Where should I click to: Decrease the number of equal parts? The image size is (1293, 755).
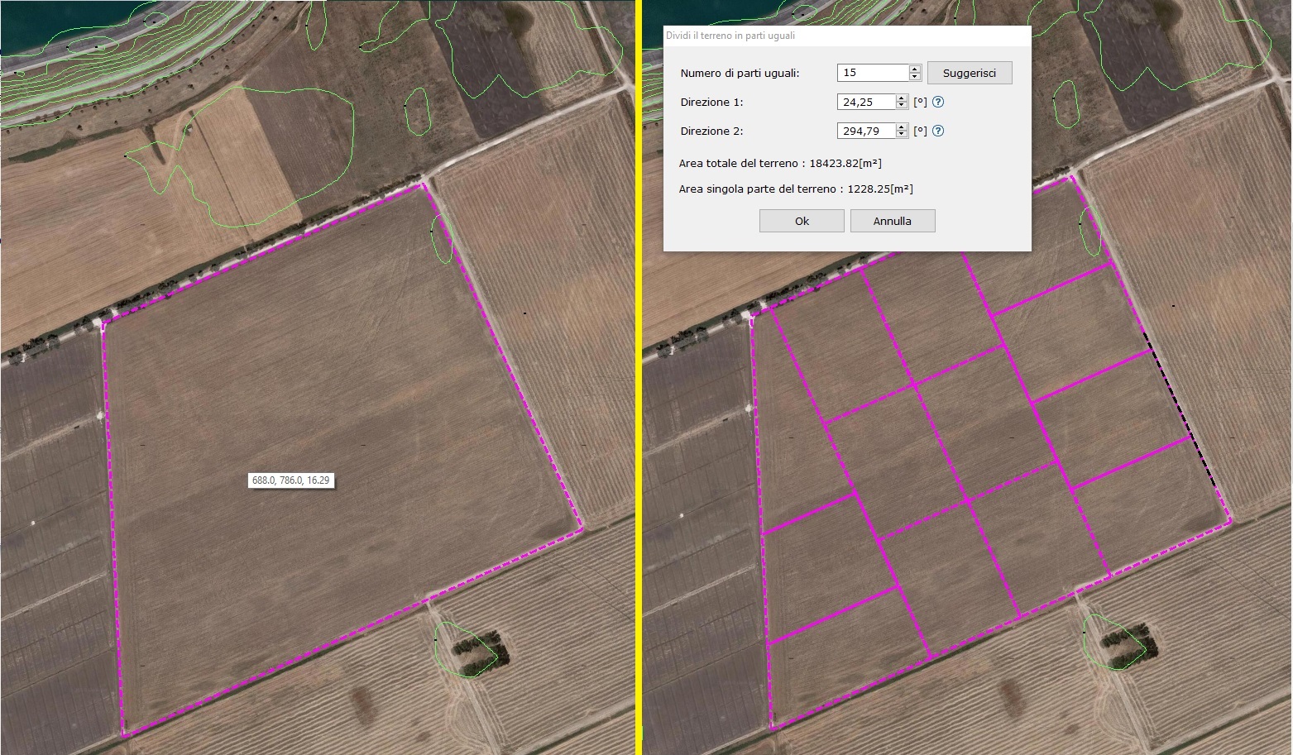click(x=914, y=77)
